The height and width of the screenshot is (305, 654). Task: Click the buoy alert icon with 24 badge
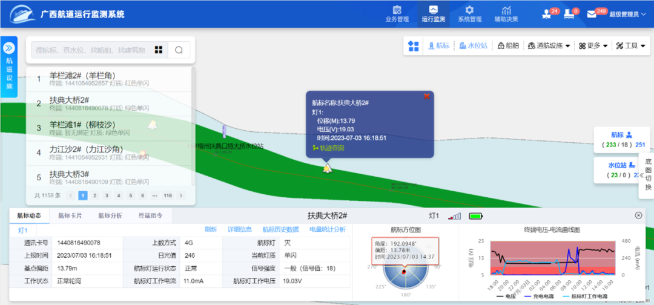(x=547, y=14)
